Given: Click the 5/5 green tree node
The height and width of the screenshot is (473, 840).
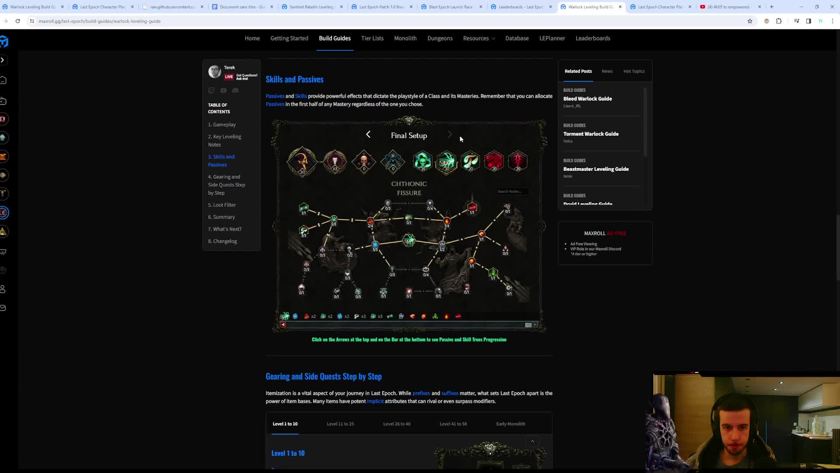Looking at the screenshot, I should tap(334, 219).
